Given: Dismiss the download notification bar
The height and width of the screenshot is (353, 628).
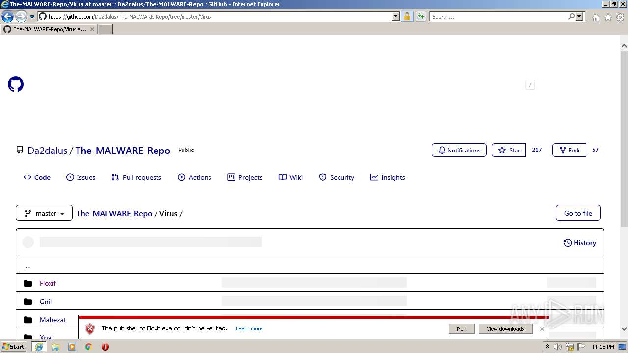Looking at the screenshot, I should pyautogui.click(x=542, y=328).
